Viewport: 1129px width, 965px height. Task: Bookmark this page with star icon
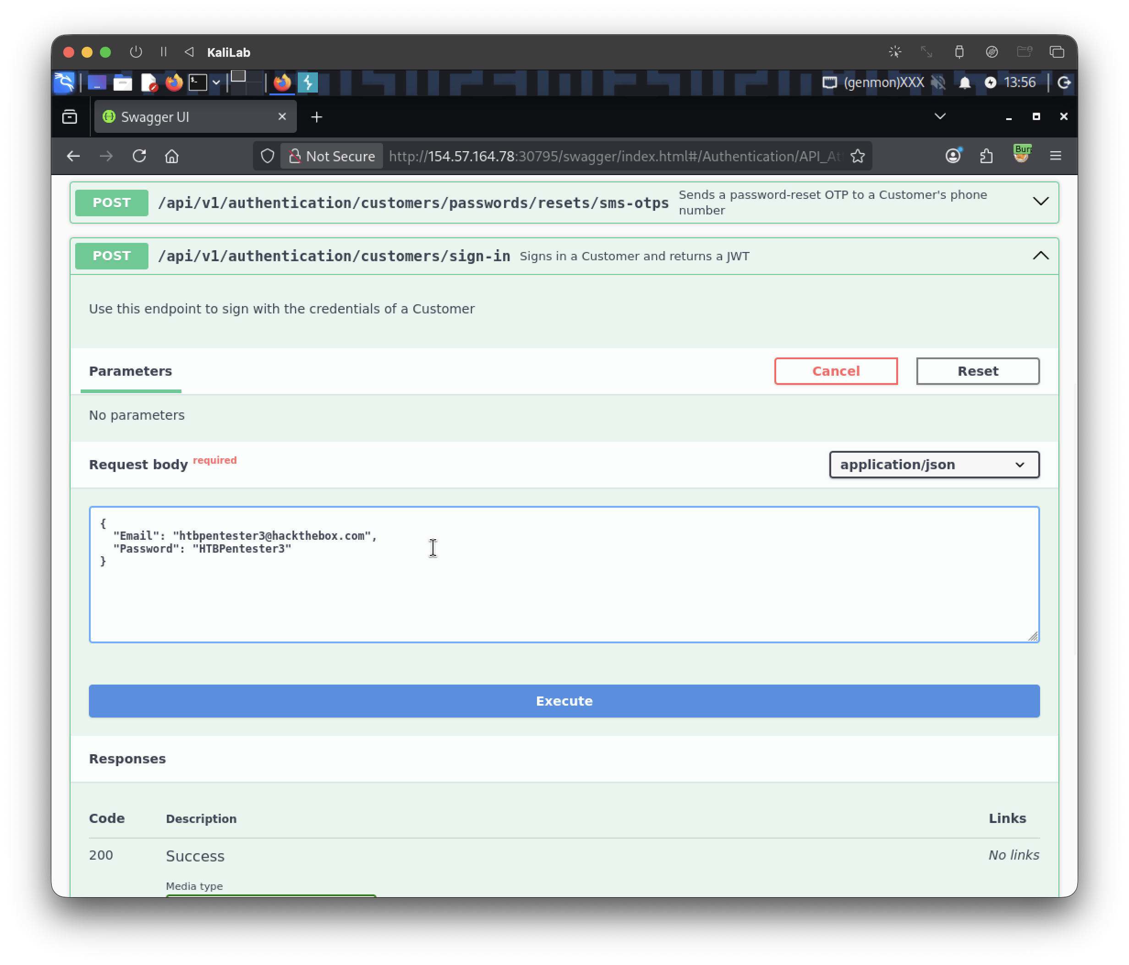[858, 156]
